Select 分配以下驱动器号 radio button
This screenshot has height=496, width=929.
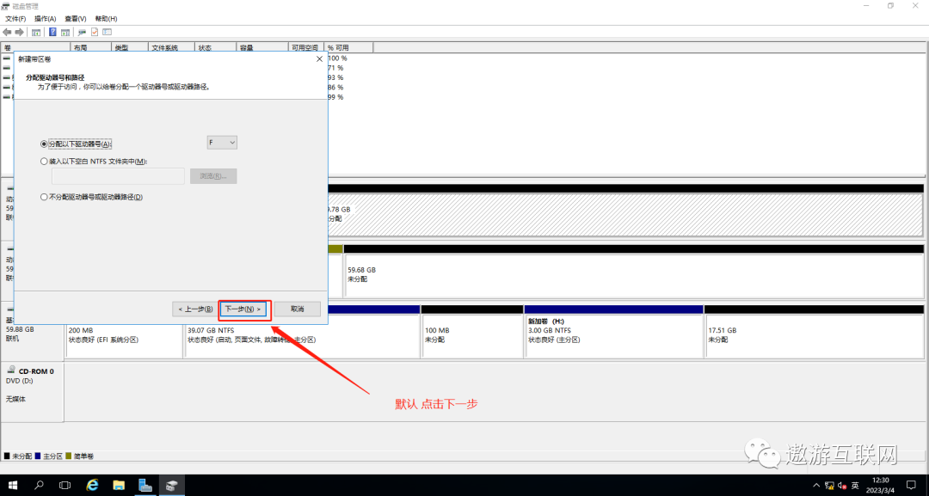pyautogui.click(x=44, y=144)
